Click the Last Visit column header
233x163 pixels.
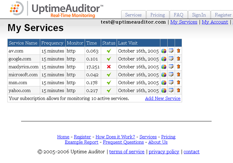tap(138, 43)
